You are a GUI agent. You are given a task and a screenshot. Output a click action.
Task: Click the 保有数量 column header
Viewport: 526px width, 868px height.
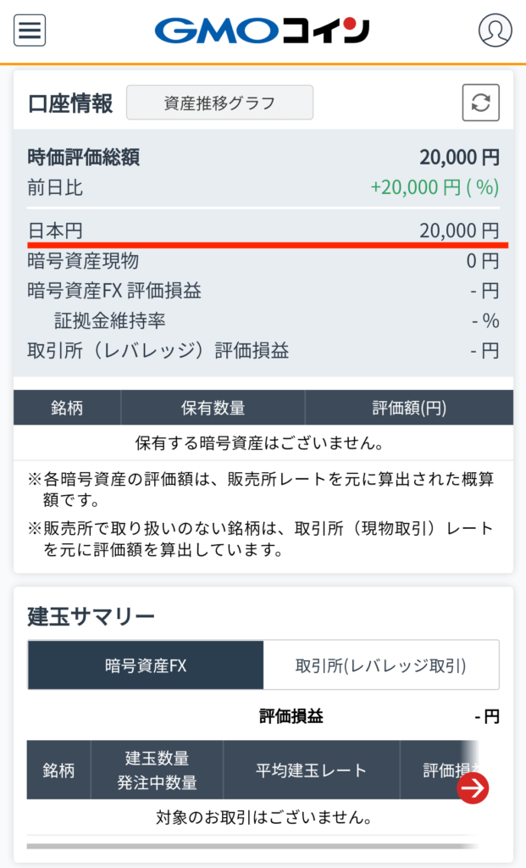213,408
